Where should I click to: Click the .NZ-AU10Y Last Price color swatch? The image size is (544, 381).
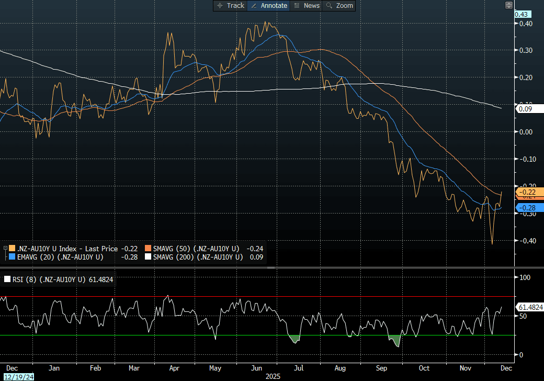(13, 249)
